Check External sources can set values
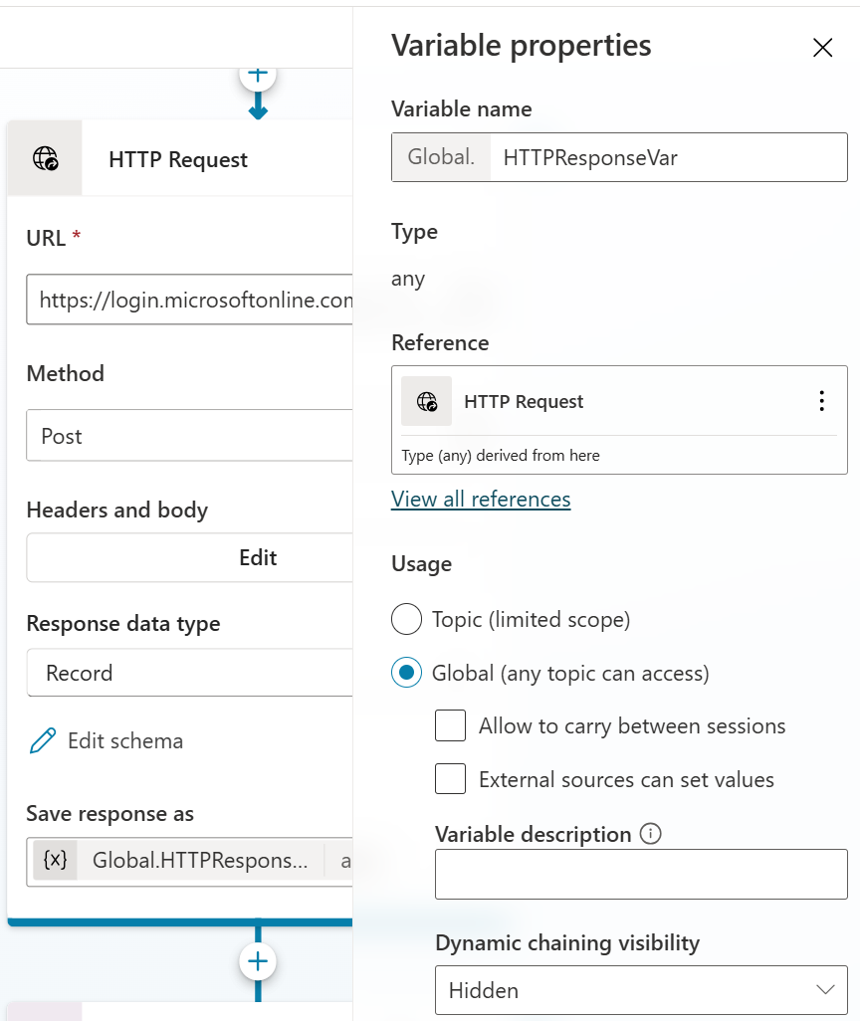This screenshot has width=860, height=1021. coord(451,780)
